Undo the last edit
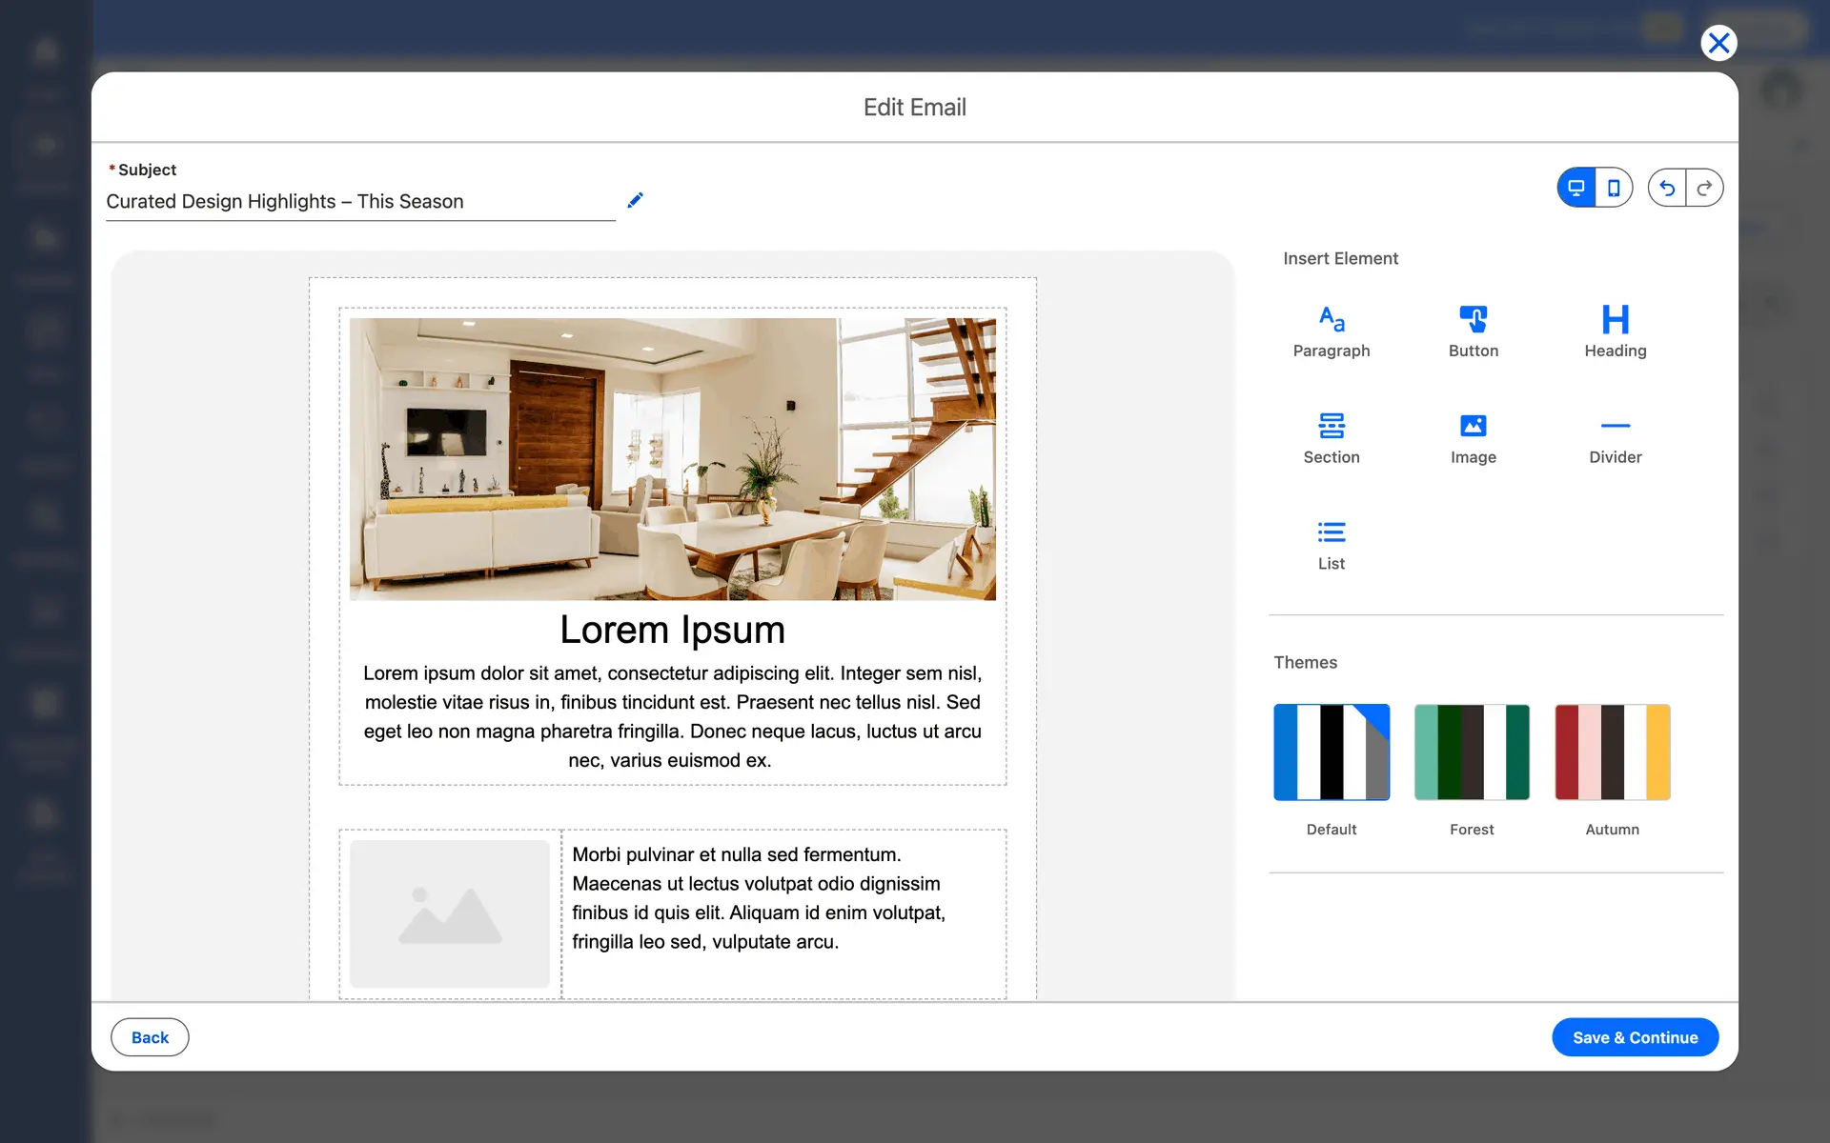Image resolution: width=1830 pixels, height=1143 pixels. pyautogui.click(x=1666, y=188)
